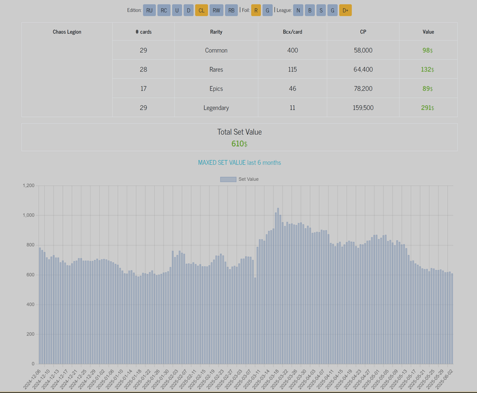Viewport: 477px width, 393px height.
Task: Click the 115 Bcx/card cell
Action: [293, 70]
